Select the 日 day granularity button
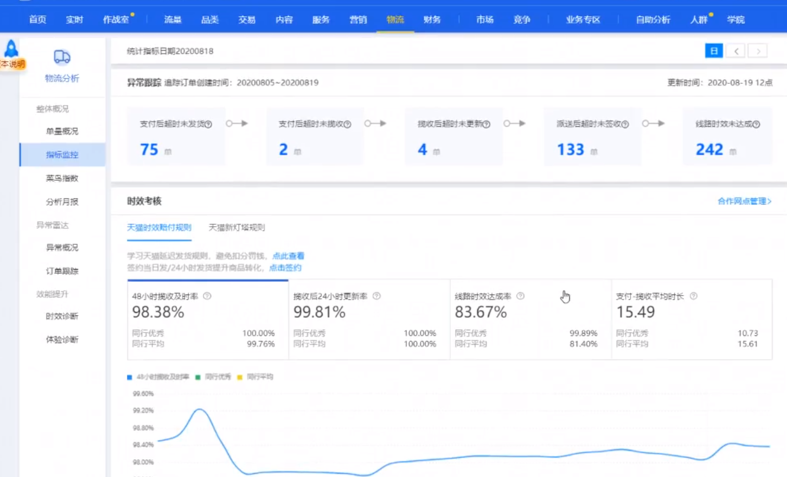Screen dimensions: 787x477 (x=714, y=51)
